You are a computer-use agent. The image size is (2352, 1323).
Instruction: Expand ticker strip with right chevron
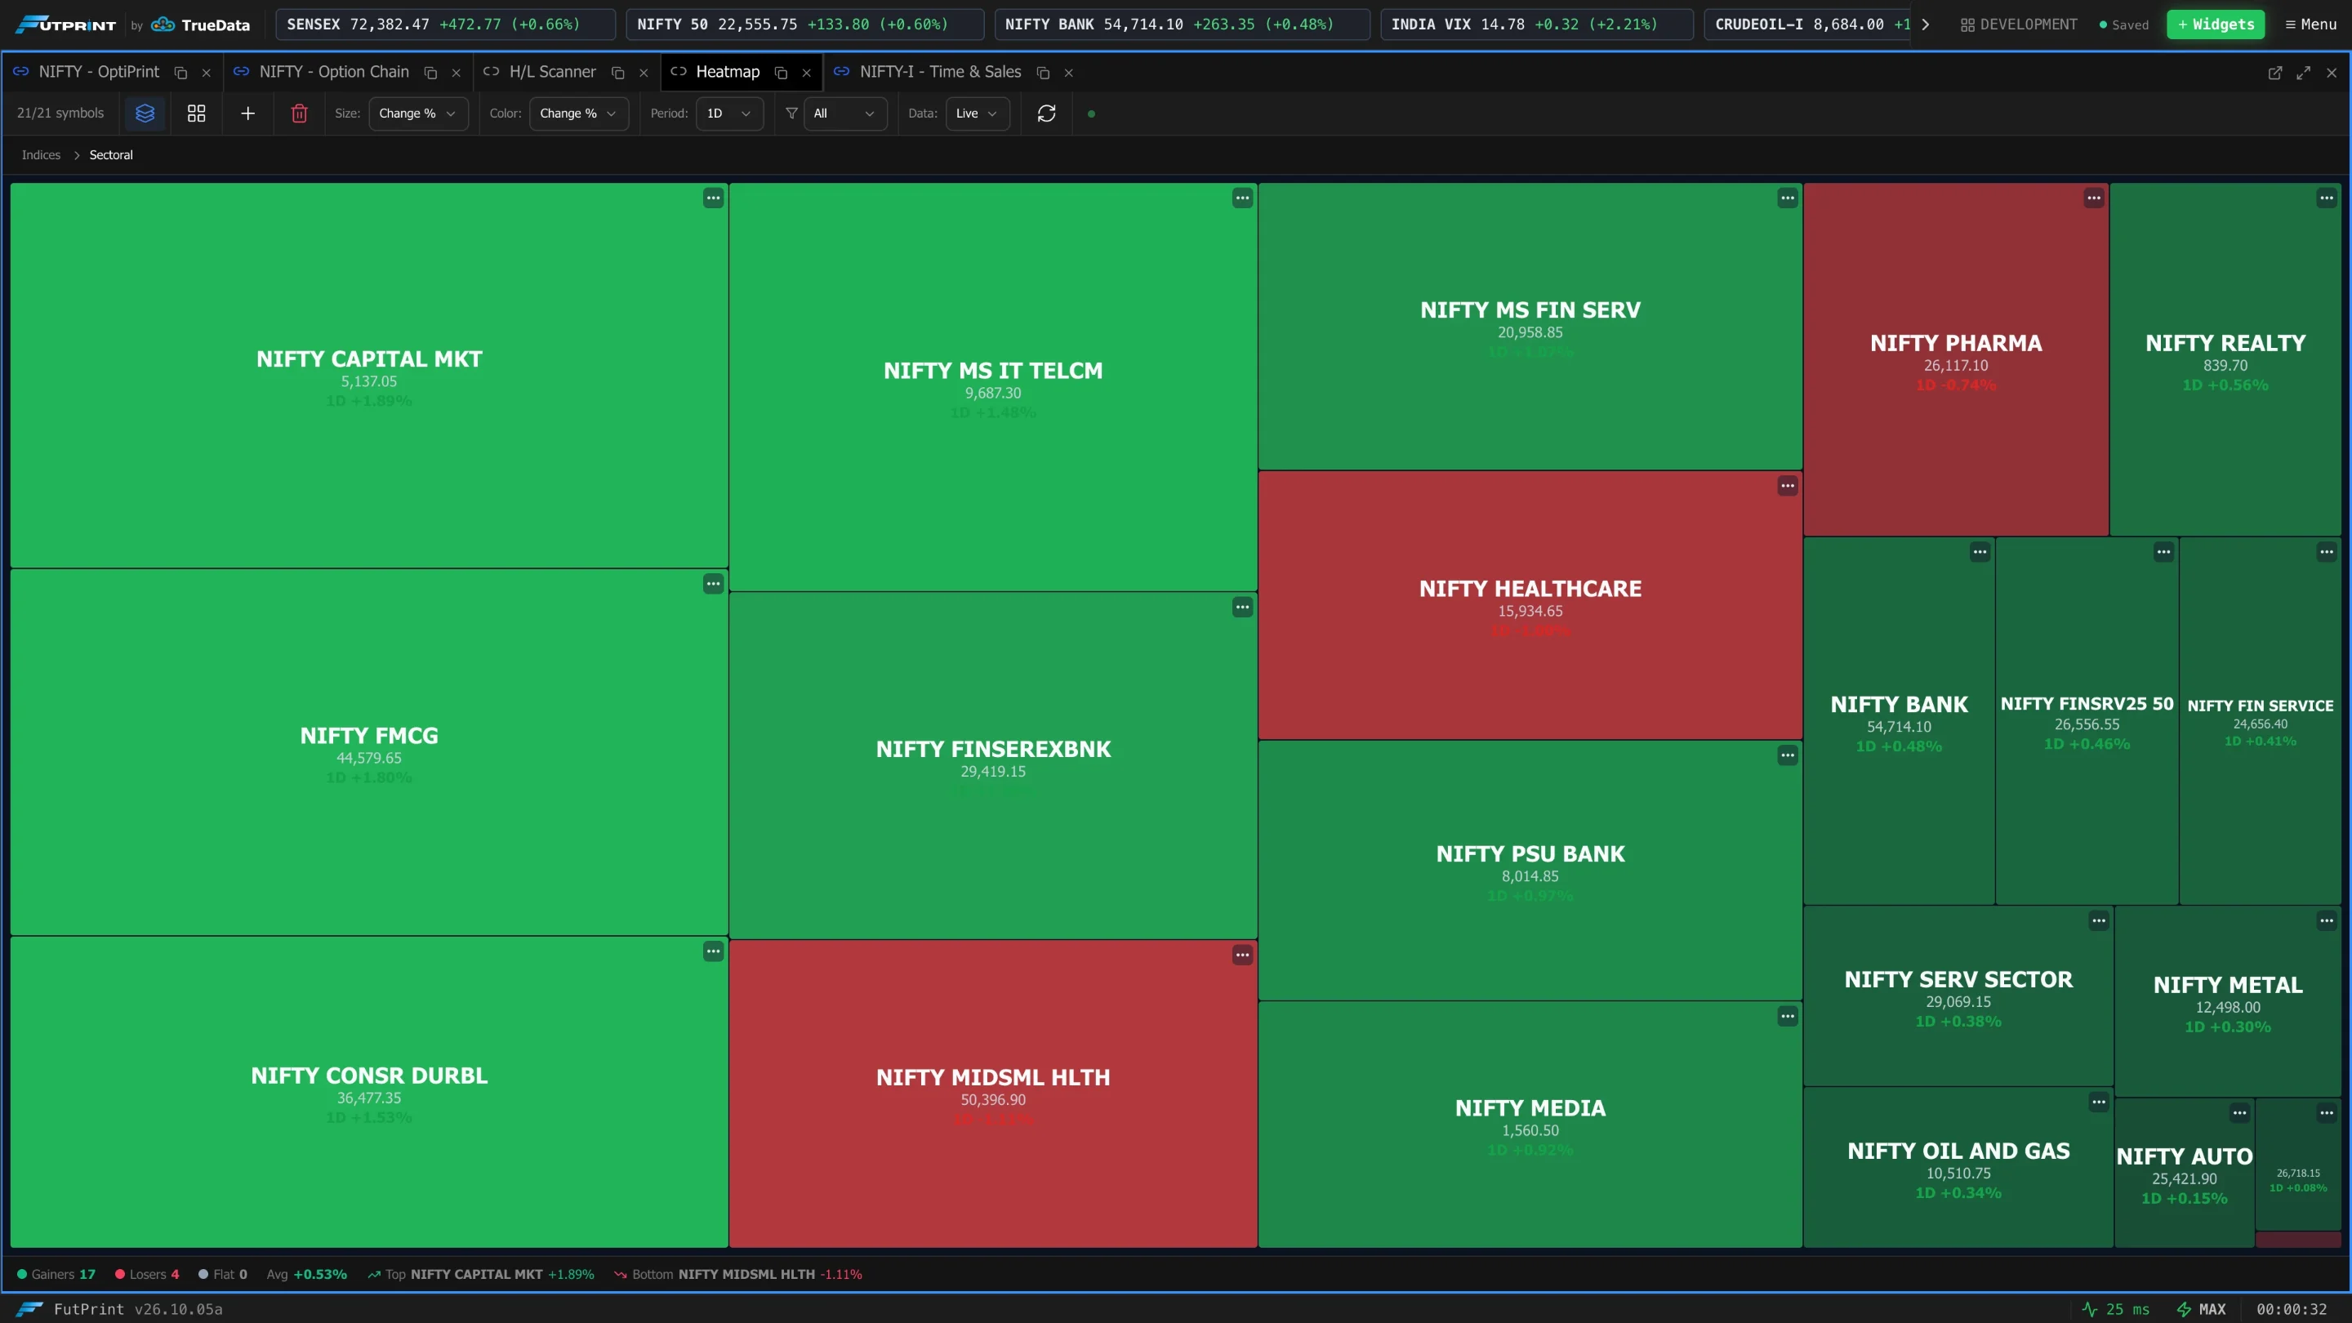click(x=1925, y=24)
